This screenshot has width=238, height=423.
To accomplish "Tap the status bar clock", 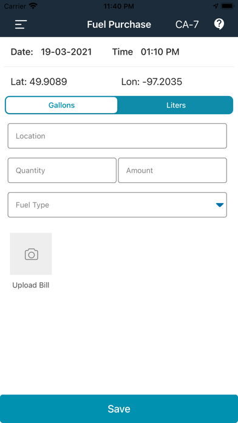I will pos(119,6).
